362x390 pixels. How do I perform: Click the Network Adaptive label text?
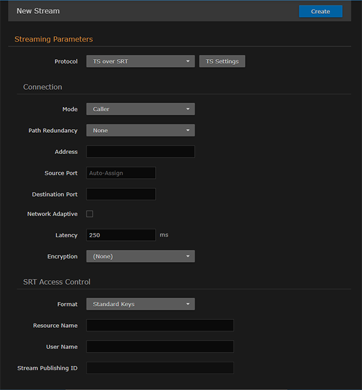pos(52,214)
